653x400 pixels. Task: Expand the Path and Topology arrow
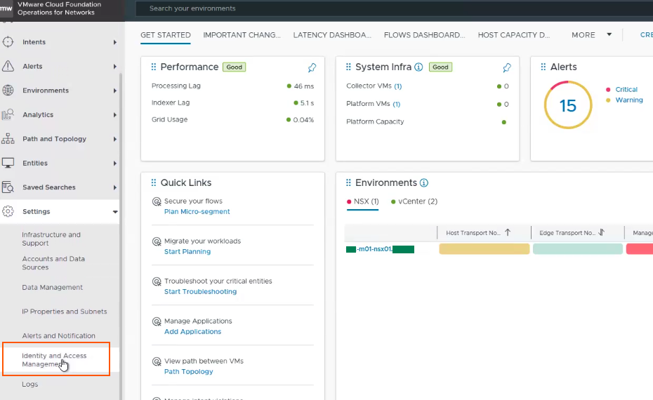point(115,139)
